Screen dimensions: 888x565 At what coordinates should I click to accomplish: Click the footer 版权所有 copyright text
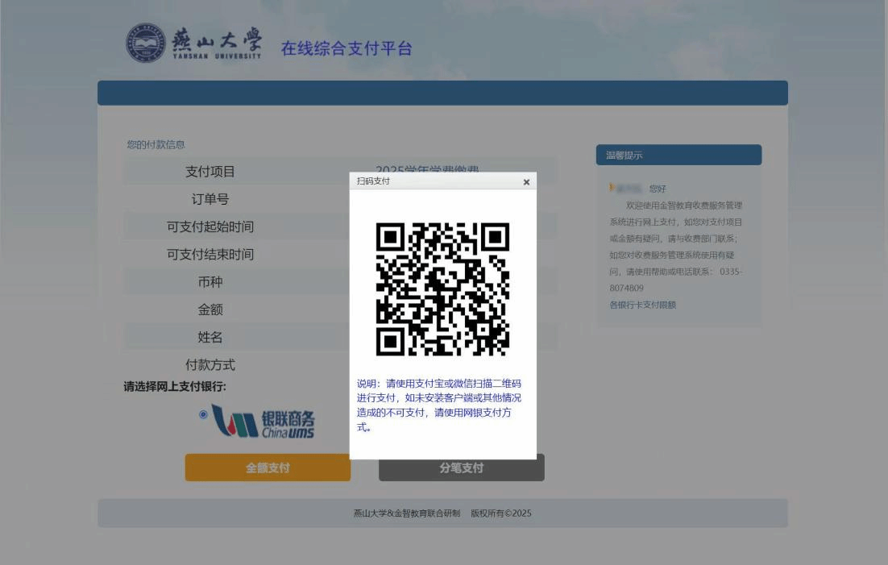click(442, 513)
